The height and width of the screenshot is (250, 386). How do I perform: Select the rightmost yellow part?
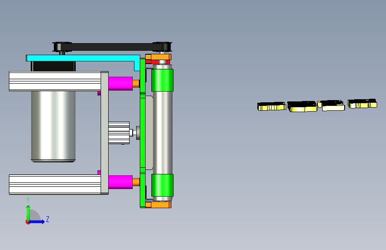(362, 104)
